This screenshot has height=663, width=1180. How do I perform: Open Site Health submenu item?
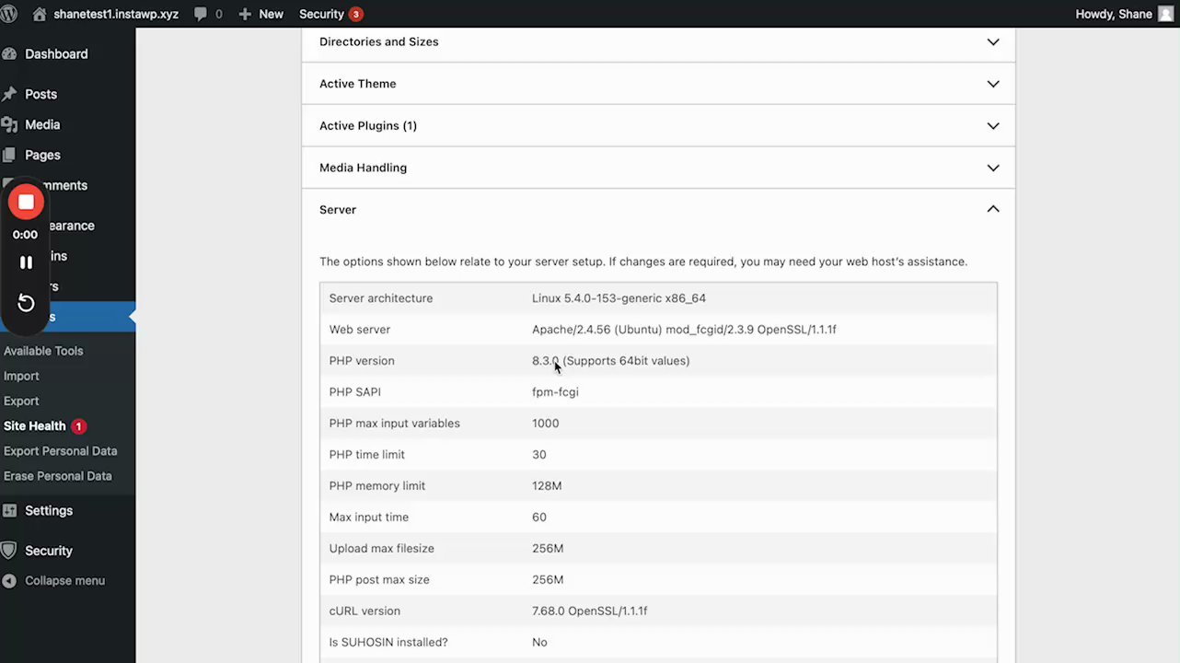[35, 425]
